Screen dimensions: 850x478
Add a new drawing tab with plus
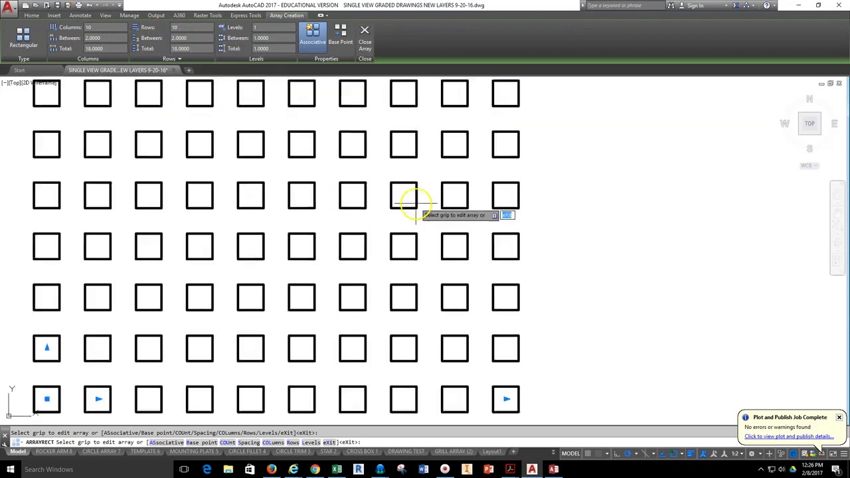(x=189, y=70)
